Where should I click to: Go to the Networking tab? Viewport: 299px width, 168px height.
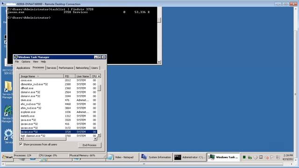82,68
